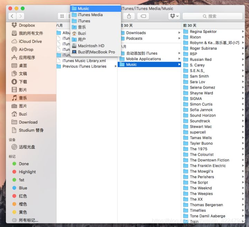
Task: Choose Music in the path popup menu
Action: pos(95,8)
